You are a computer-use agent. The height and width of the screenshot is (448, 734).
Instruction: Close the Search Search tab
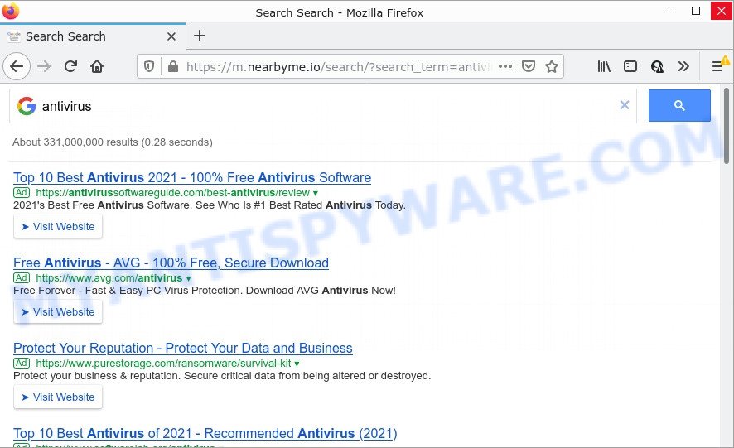pyautogui.click(x=171, y=36)
